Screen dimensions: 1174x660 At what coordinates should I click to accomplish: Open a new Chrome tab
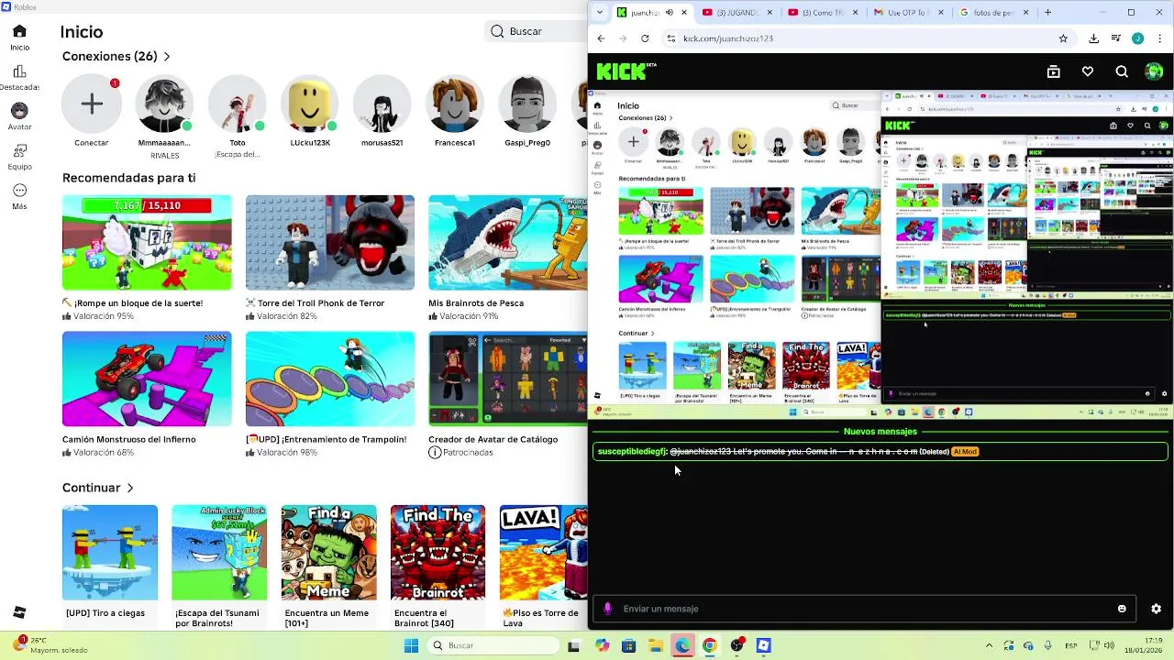(x=1047, y=13)
